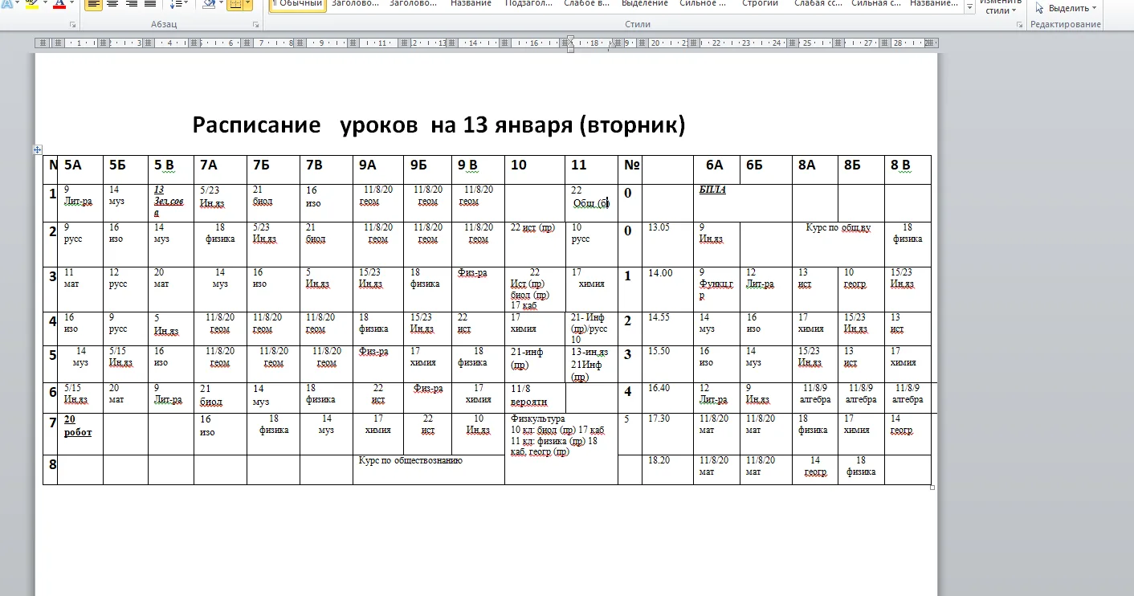Toggle the borders button

click(235, 4)
